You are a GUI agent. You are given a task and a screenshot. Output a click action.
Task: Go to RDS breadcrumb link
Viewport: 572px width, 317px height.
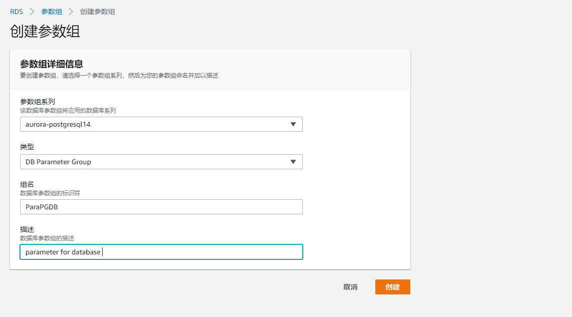(17, 12)
